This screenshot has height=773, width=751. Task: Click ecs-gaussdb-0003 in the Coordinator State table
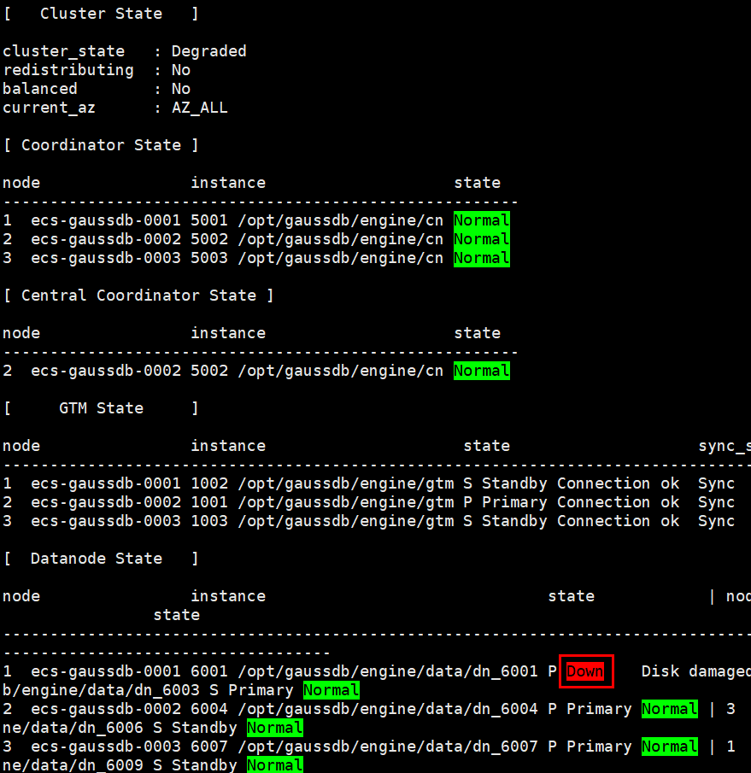[x=106, y=258]
